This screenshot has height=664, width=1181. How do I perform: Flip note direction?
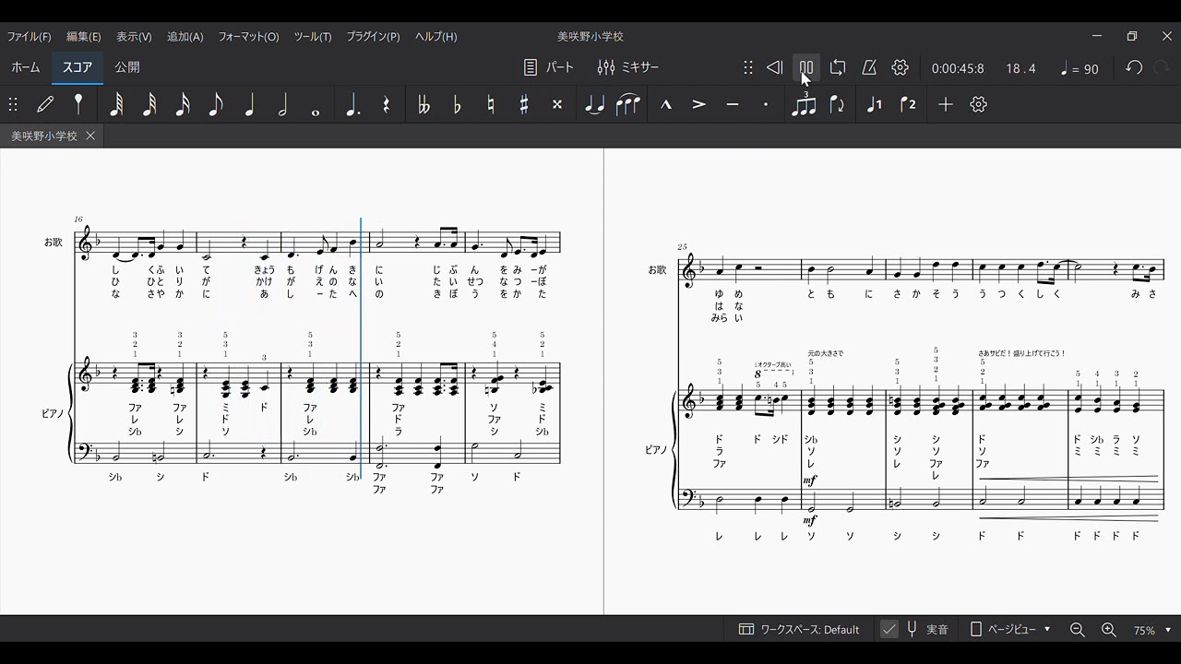tap(837, 104)
